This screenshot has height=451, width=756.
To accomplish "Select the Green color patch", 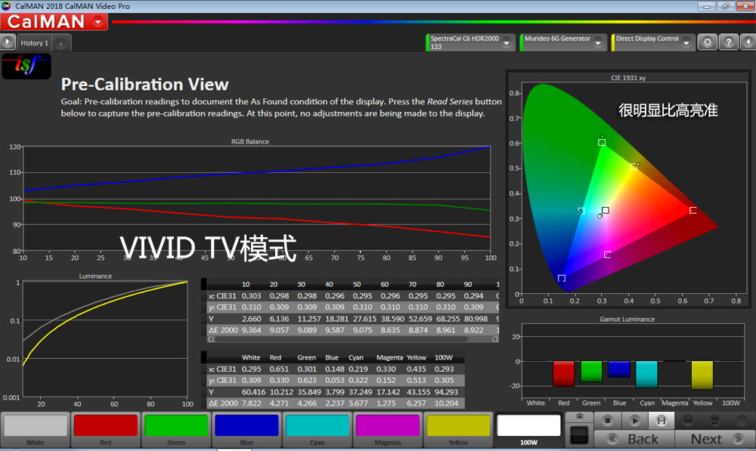I will 176,431.
